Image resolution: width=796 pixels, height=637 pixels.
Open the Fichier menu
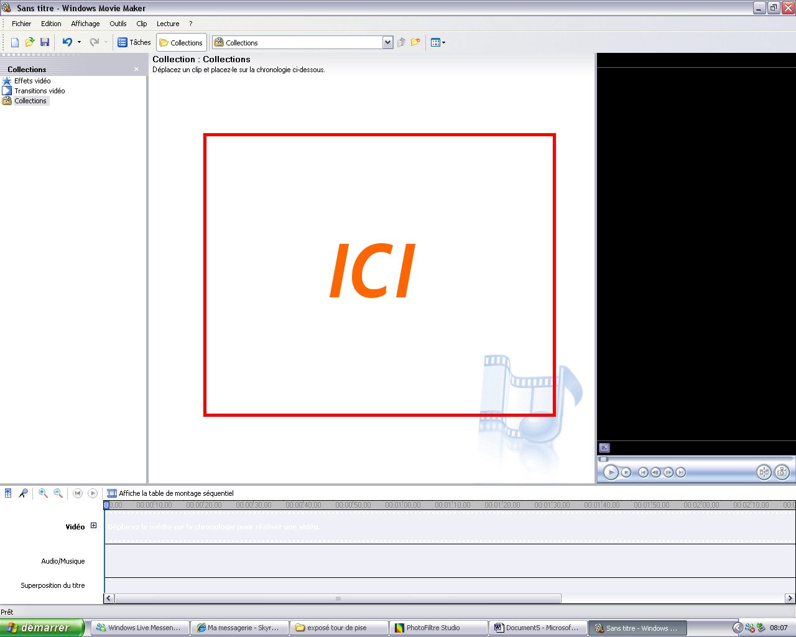click(x=21, y=24)
